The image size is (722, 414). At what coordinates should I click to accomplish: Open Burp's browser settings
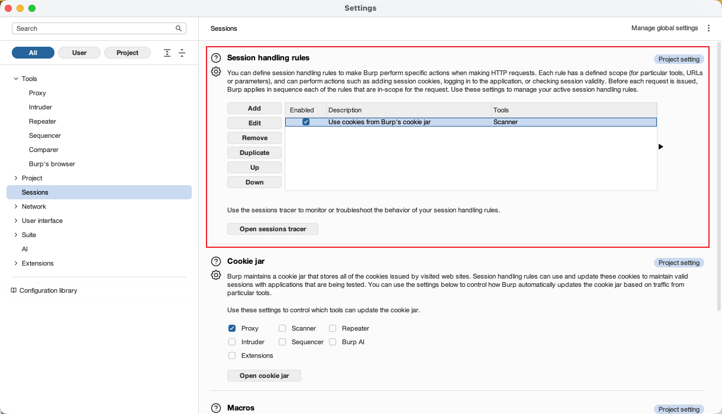[x=52, y=164]
